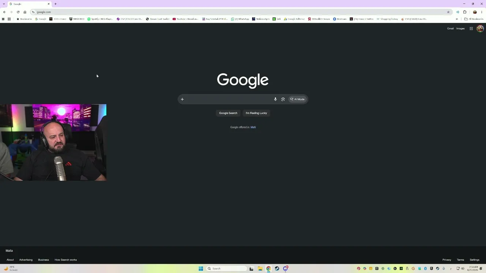Open the Privacy footer link
The width and height of the screenshot is (486, 273).
point(447,260)
